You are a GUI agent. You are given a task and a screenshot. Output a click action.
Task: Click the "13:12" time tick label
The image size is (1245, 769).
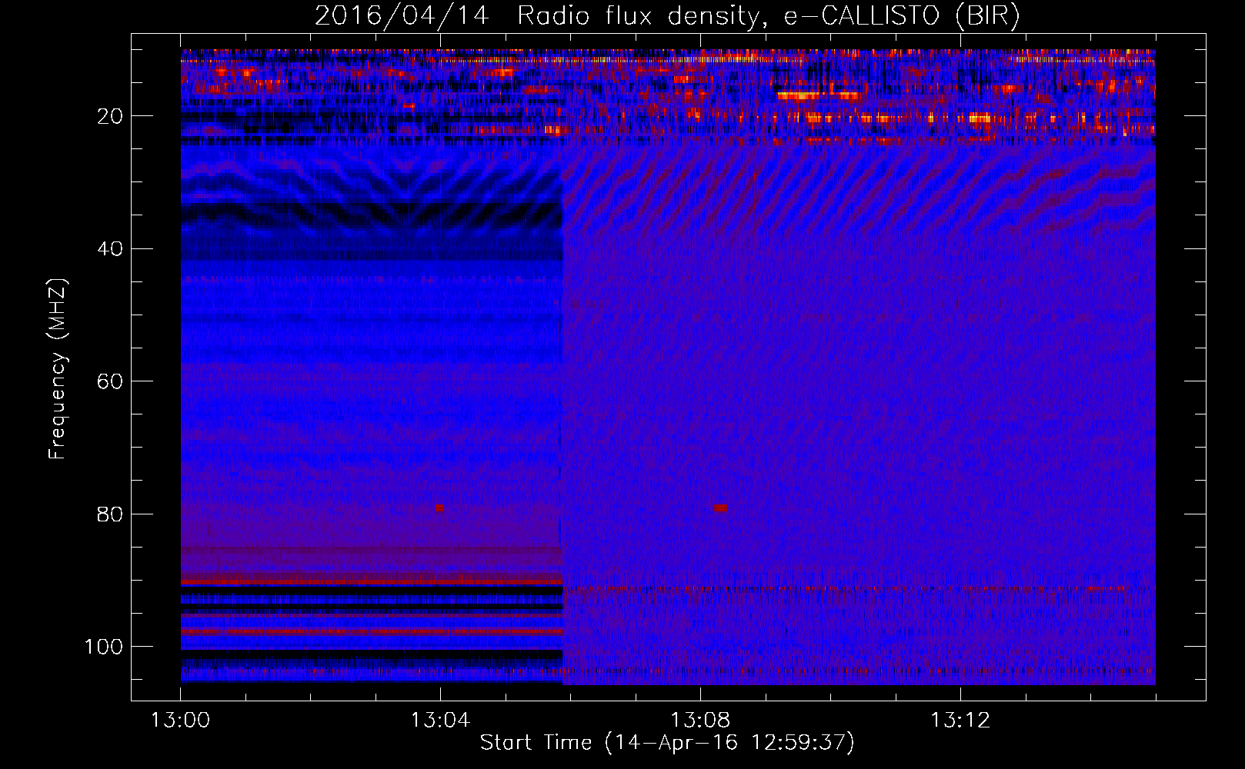point(960,721)
